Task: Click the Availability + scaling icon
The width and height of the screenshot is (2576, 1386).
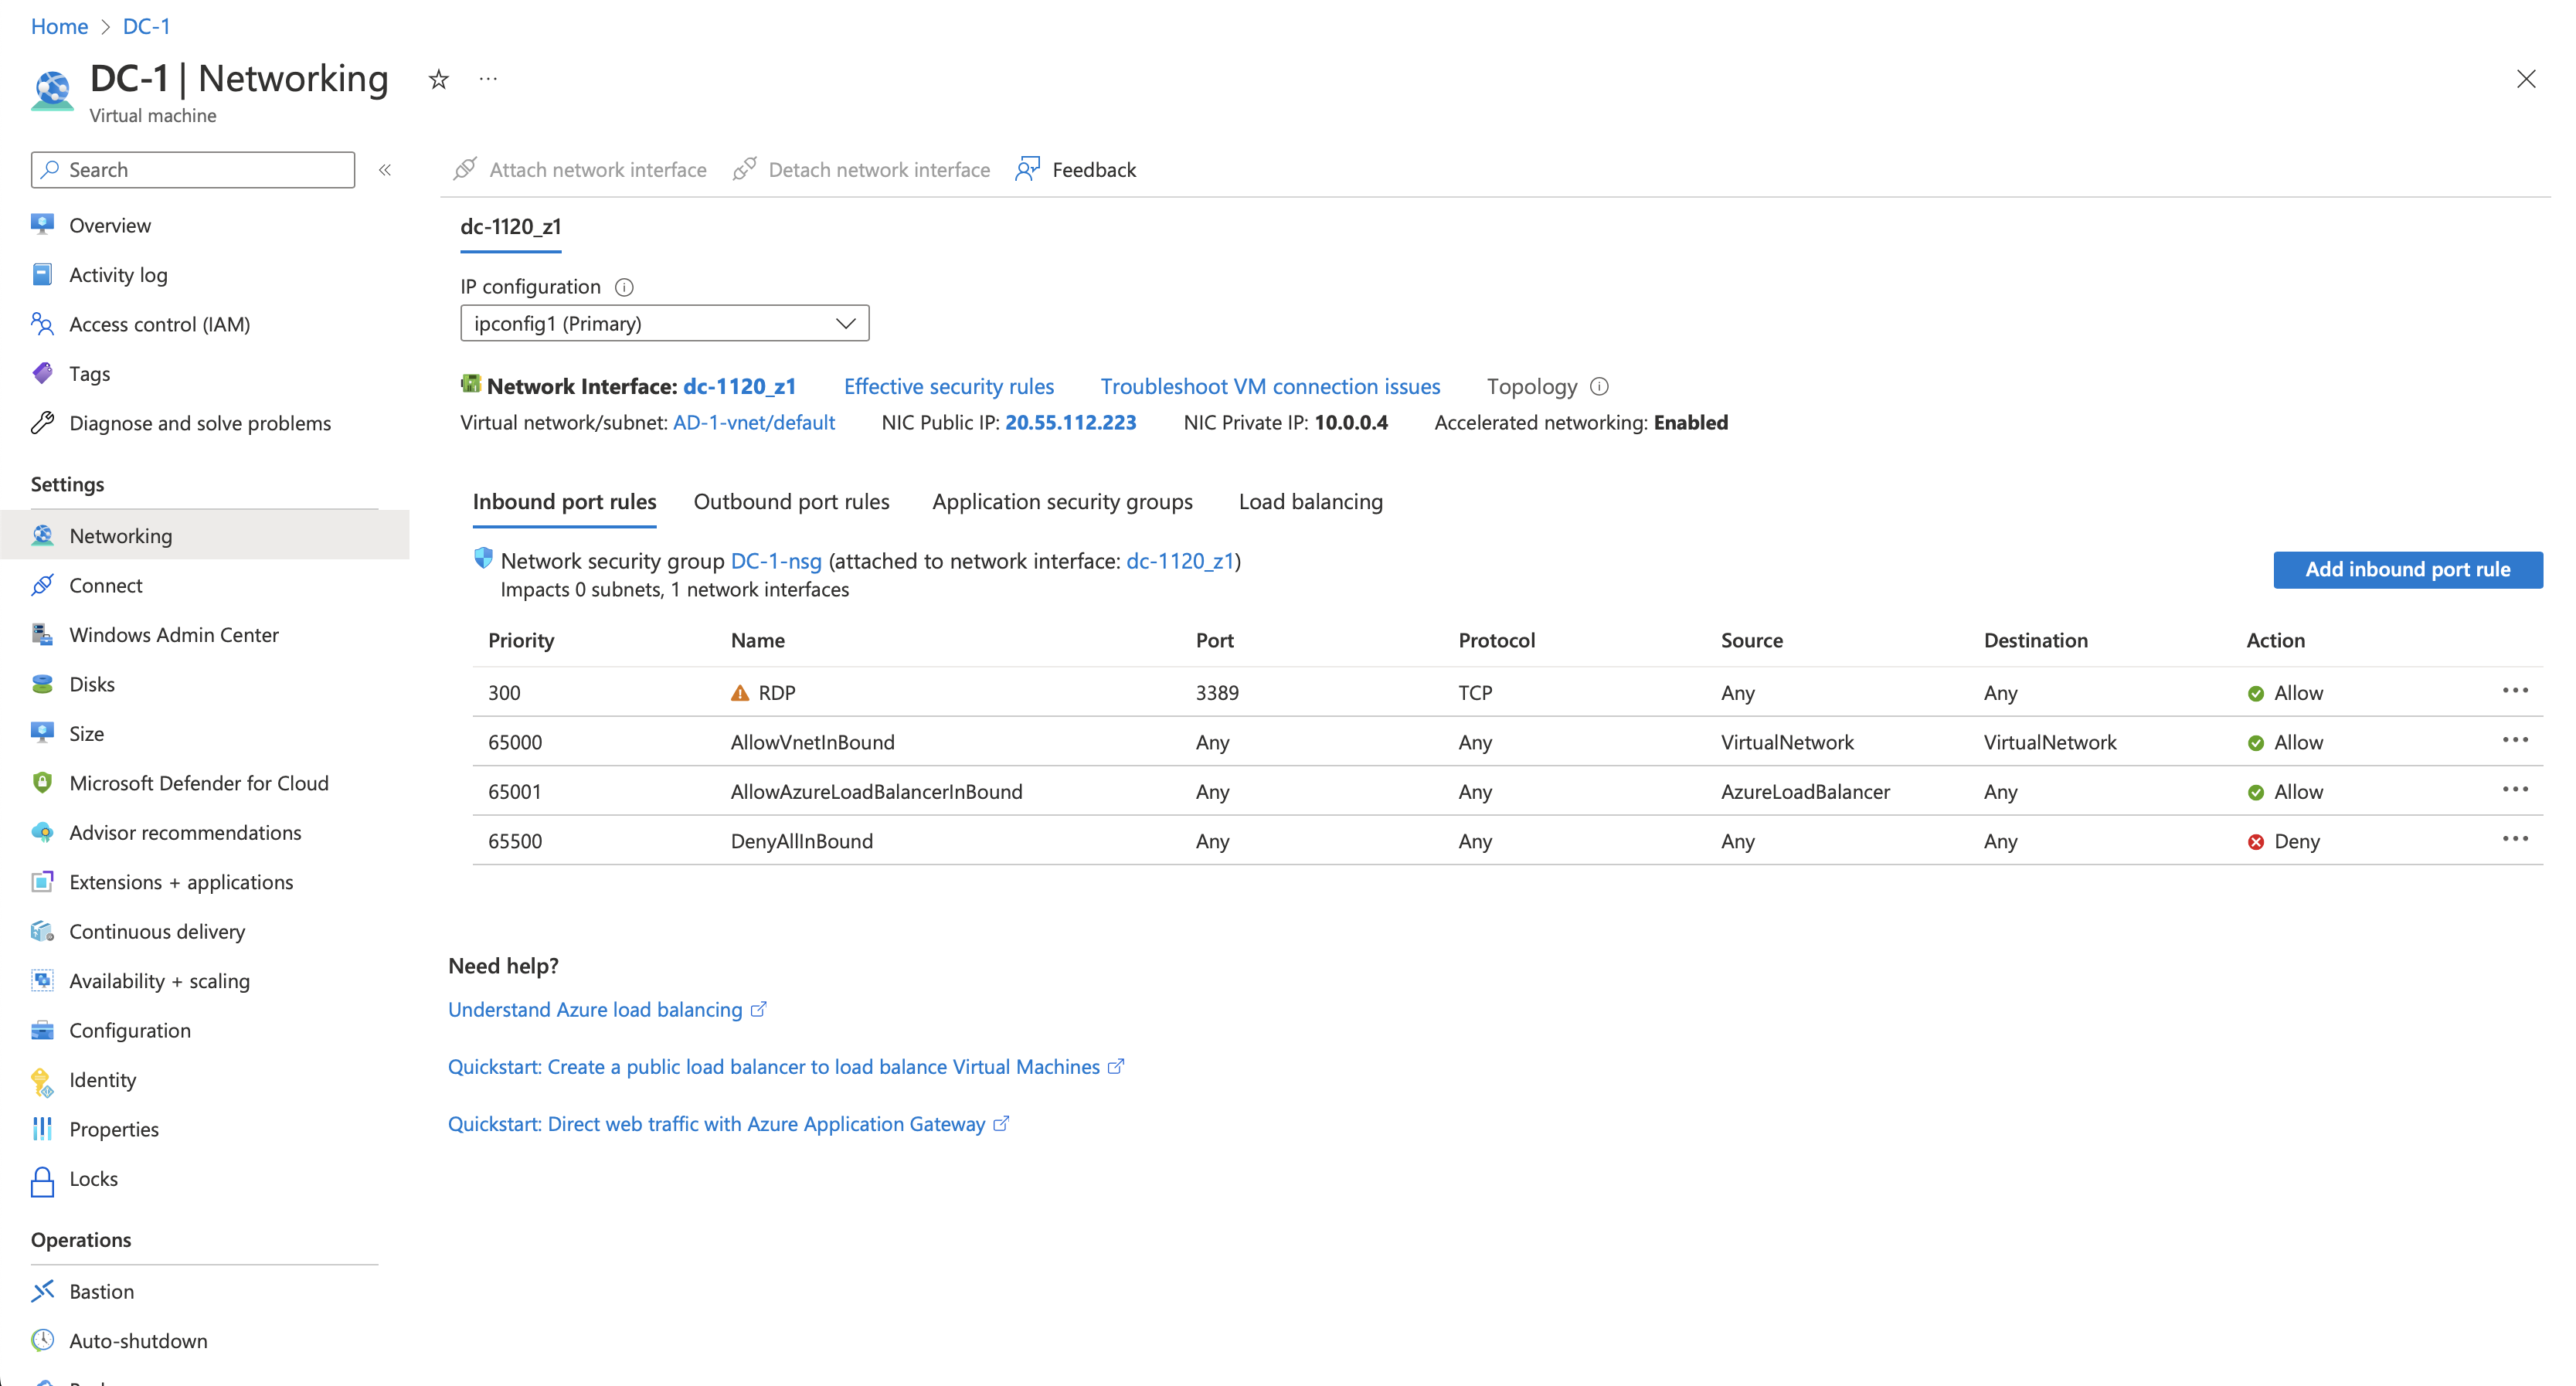Action: click(42, 980)
